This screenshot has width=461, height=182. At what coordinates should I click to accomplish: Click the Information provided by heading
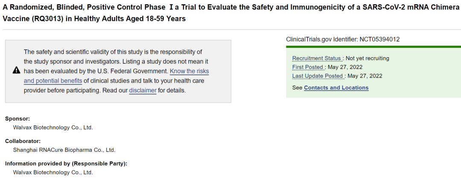click(x=66, y=164)
